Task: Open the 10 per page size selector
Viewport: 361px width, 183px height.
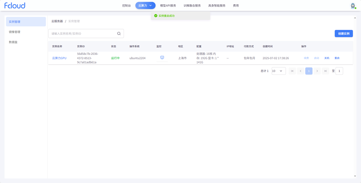Action: point(278,71)
